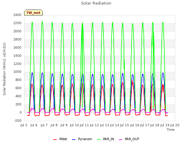Screen dimensions: 193x145
Task: Click the Jul 14 x-axis tick label
Action: click(x=115, y=125)
